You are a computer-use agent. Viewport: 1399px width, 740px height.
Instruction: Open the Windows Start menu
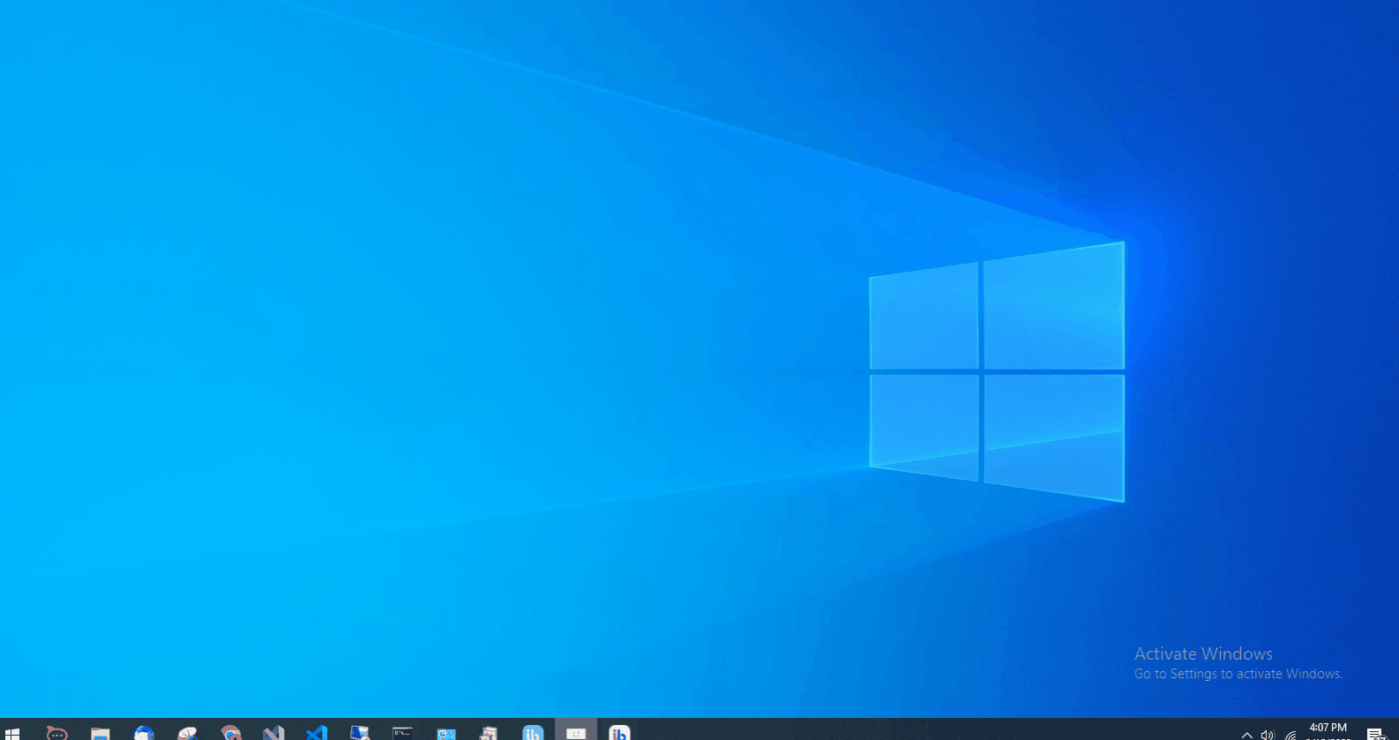(12, 732)
